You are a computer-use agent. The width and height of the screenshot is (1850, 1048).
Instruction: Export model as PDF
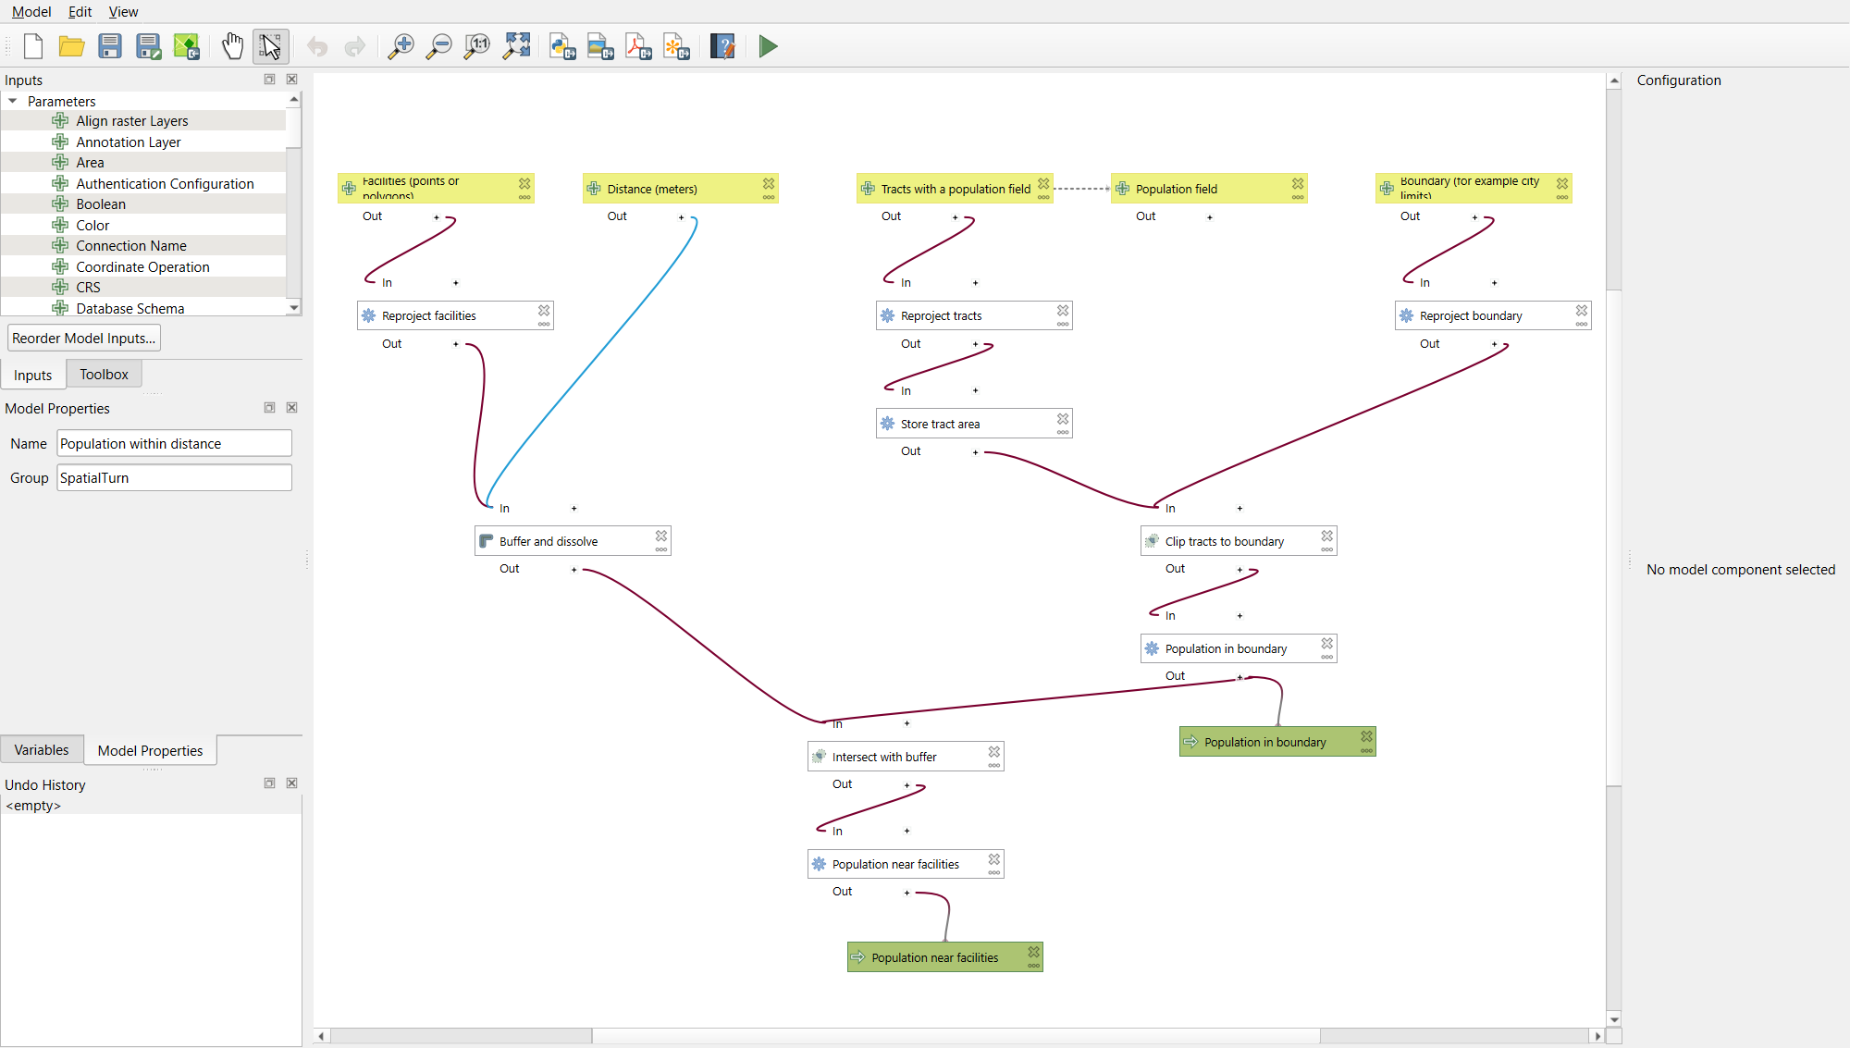click(638, 46)
